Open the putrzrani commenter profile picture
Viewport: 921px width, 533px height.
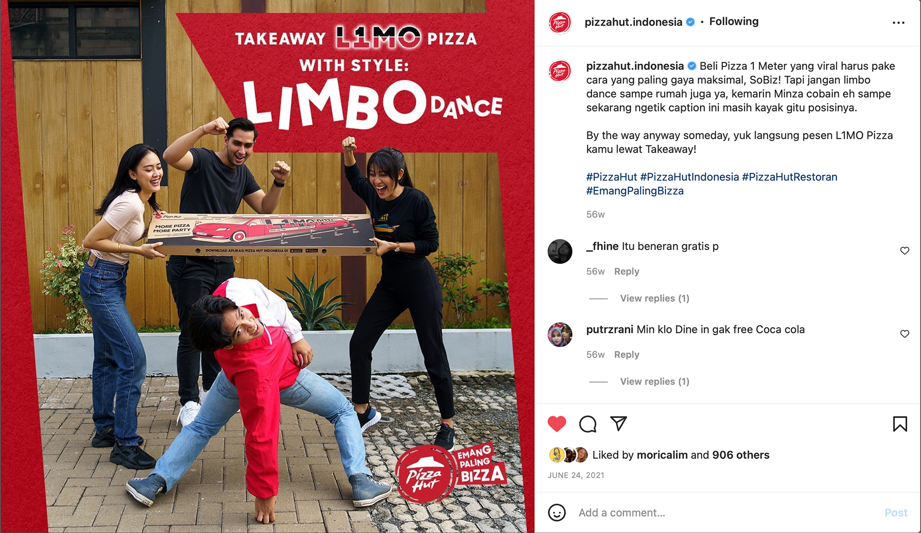tap(560, 334)
